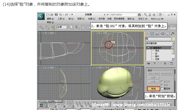Screen dimensions: 179x110
Task: Click the Redo arrow icon
Action: [x=67, y=15]
